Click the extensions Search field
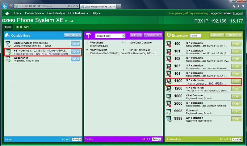Screen dimensions: 247x146 click(x=195, y=36)
